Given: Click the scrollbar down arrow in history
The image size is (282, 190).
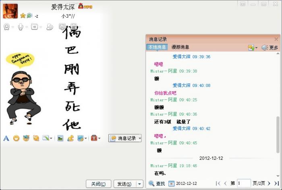Looking at the screenshot, I should (x=278, y=176).
